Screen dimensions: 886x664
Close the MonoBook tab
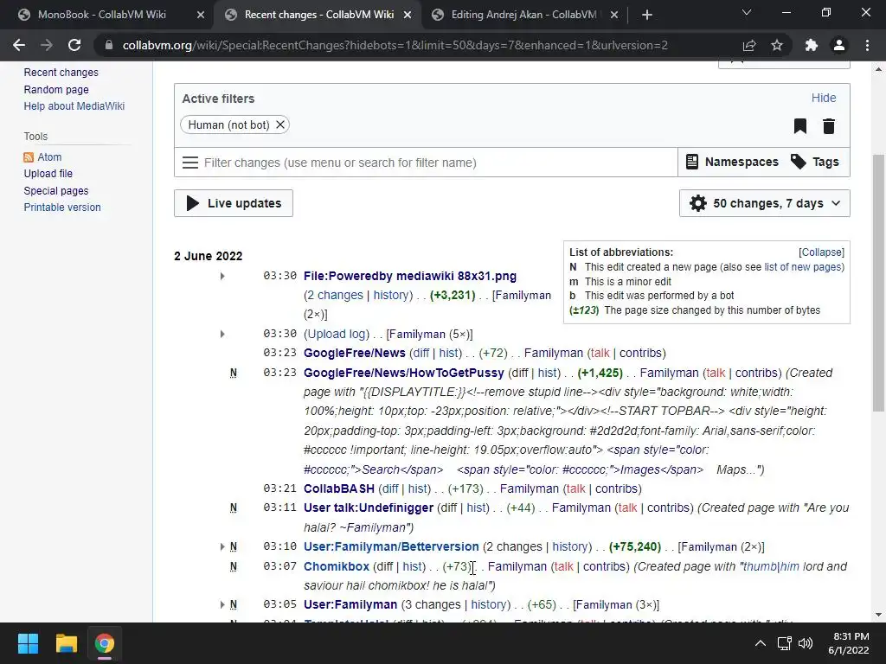click(201, 16)
